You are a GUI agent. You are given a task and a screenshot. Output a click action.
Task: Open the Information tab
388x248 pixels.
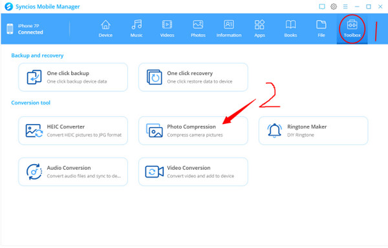pyautogui.click(x=229, y=28)
